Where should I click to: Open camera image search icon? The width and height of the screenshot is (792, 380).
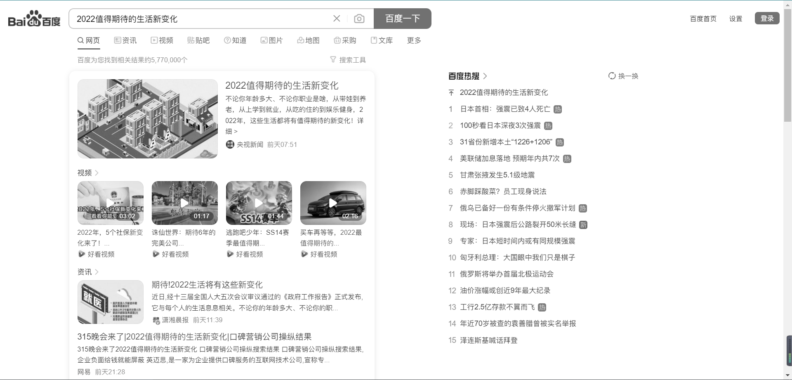(x=359, y=19)
